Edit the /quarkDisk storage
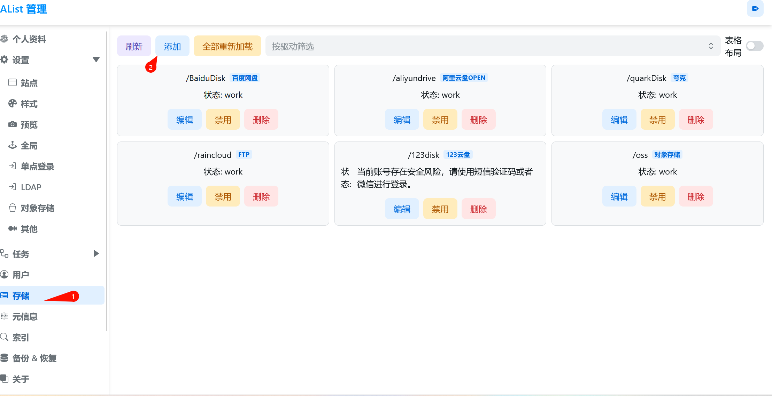 (x=619, y=120)
